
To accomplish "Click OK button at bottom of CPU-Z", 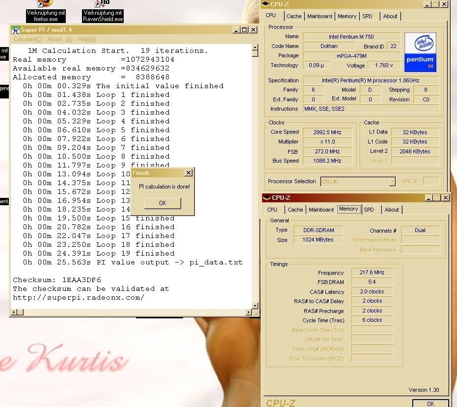I will [x=430, y=404].
